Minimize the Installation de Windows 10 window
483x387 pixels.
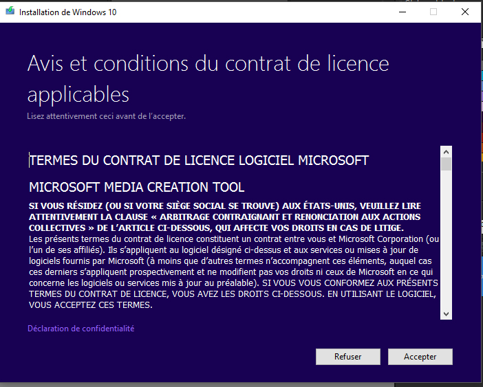402,12
